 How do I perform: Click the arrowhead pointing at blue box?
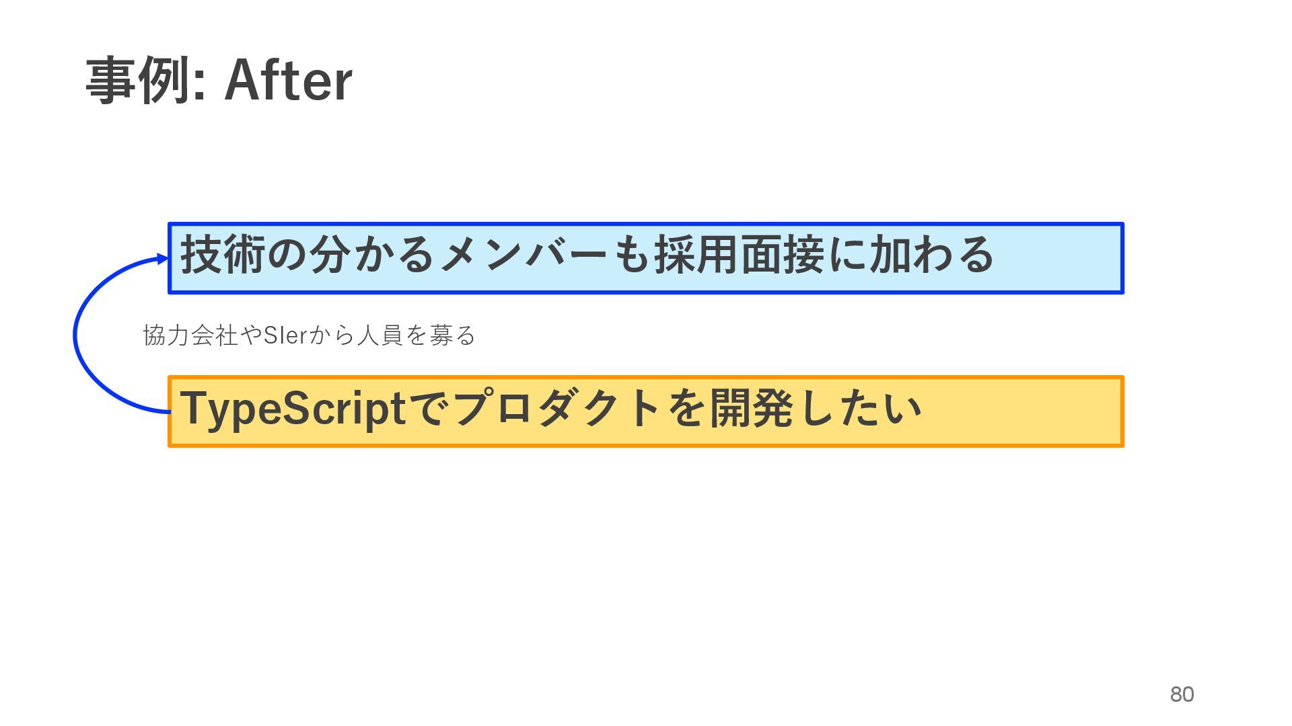[x=162, y=259]
